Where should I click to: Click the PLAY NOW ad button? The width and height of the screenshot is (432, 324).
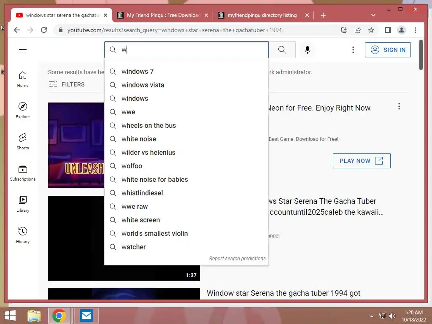pyautogui.click(x=362, y=161)
